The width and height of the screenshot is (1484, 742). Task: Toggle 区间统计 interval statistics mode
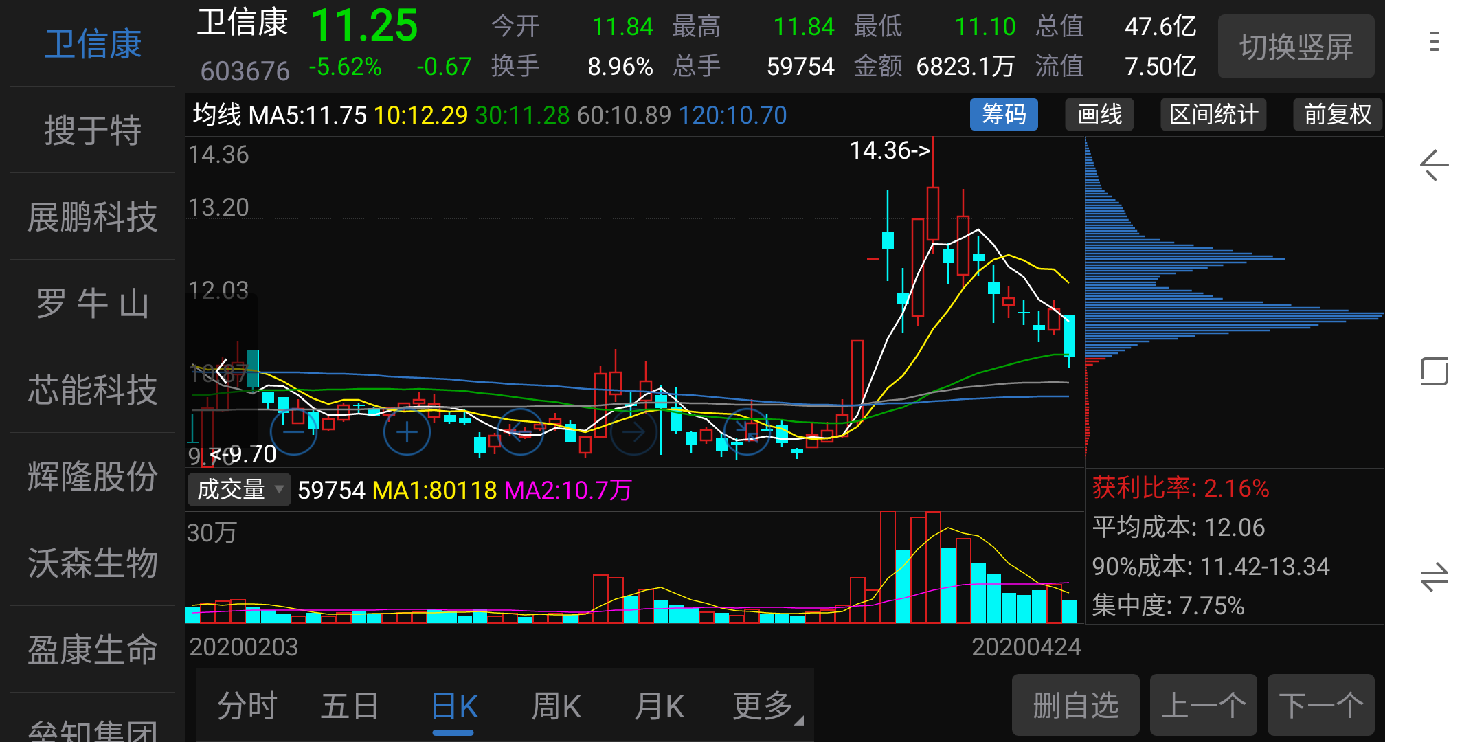1213,114
